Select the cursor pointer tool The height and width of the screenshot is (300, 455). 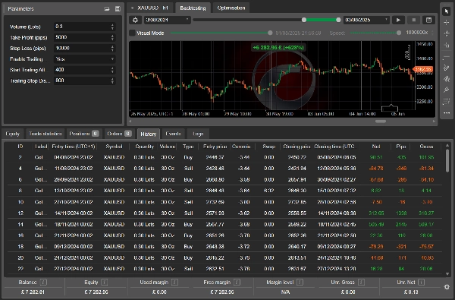point(447,11)
